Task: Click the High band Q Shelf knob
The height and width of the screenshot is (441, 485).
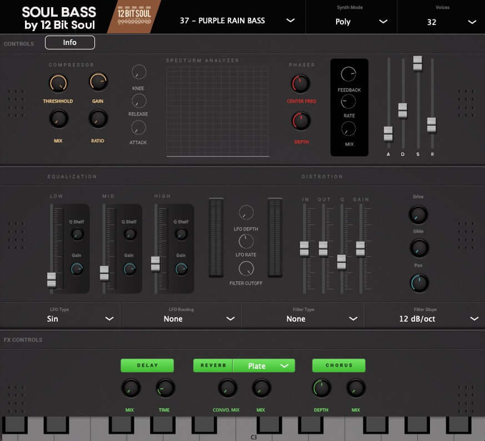Action: [181, 234]
